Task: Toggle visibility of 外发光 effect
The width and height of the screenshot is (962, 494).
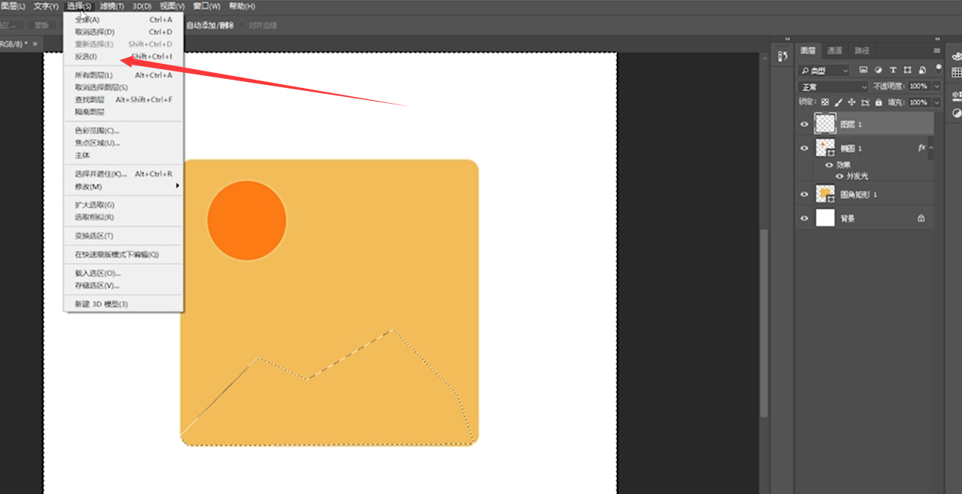Action: tap(839, 176)
